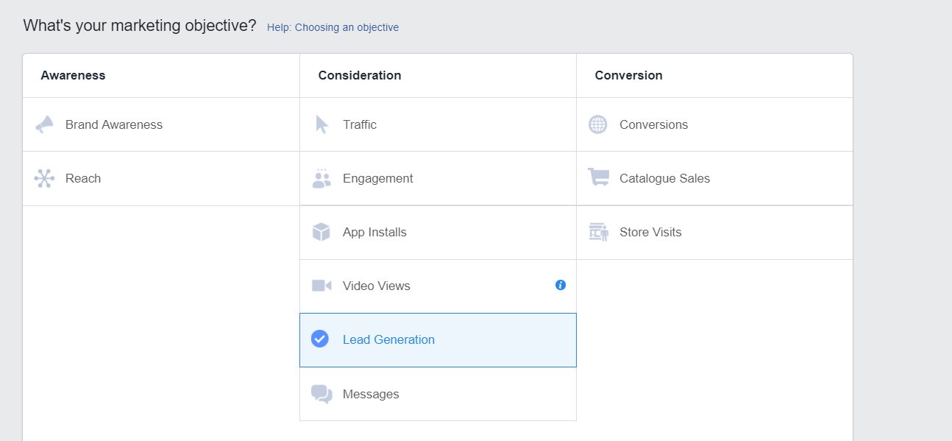The width and height of the screenshot is (952, 441).
Task: Click the Engagement people icon
Action: point(322,178)
